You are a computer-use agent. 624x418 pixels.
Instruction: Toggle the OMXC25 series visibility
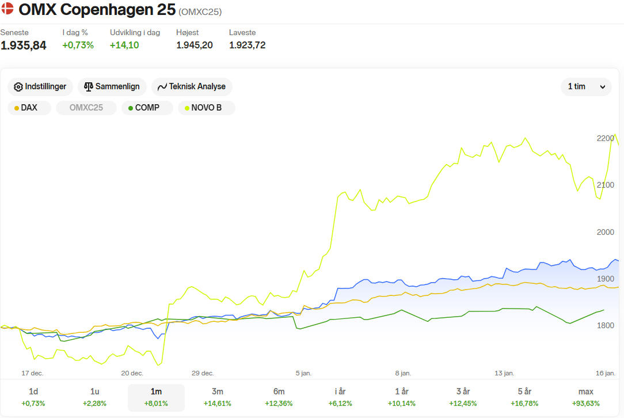tap(86, 108)
